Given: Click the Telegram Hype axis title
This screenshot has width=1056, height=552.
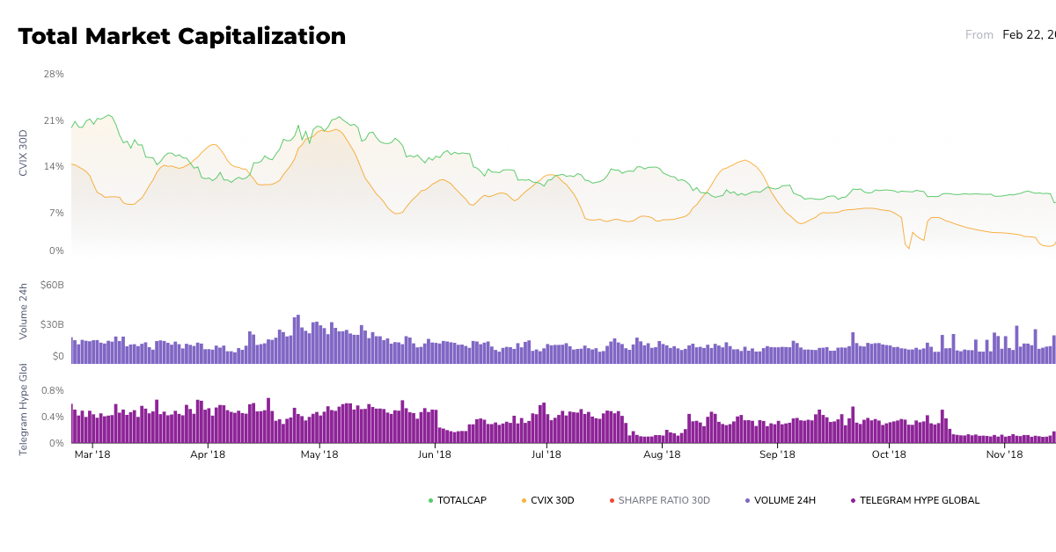Looking at the screenshot, I should point(24,409).
